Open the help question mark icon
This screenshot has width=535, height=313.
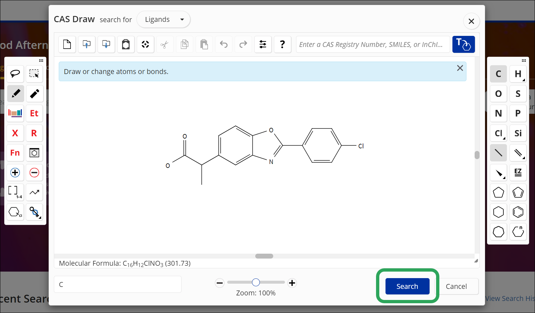tap(282, 44)
